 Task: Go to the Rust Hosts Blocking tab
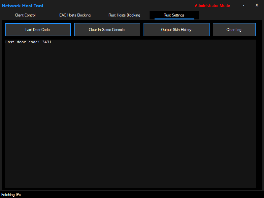pos(124,15)
